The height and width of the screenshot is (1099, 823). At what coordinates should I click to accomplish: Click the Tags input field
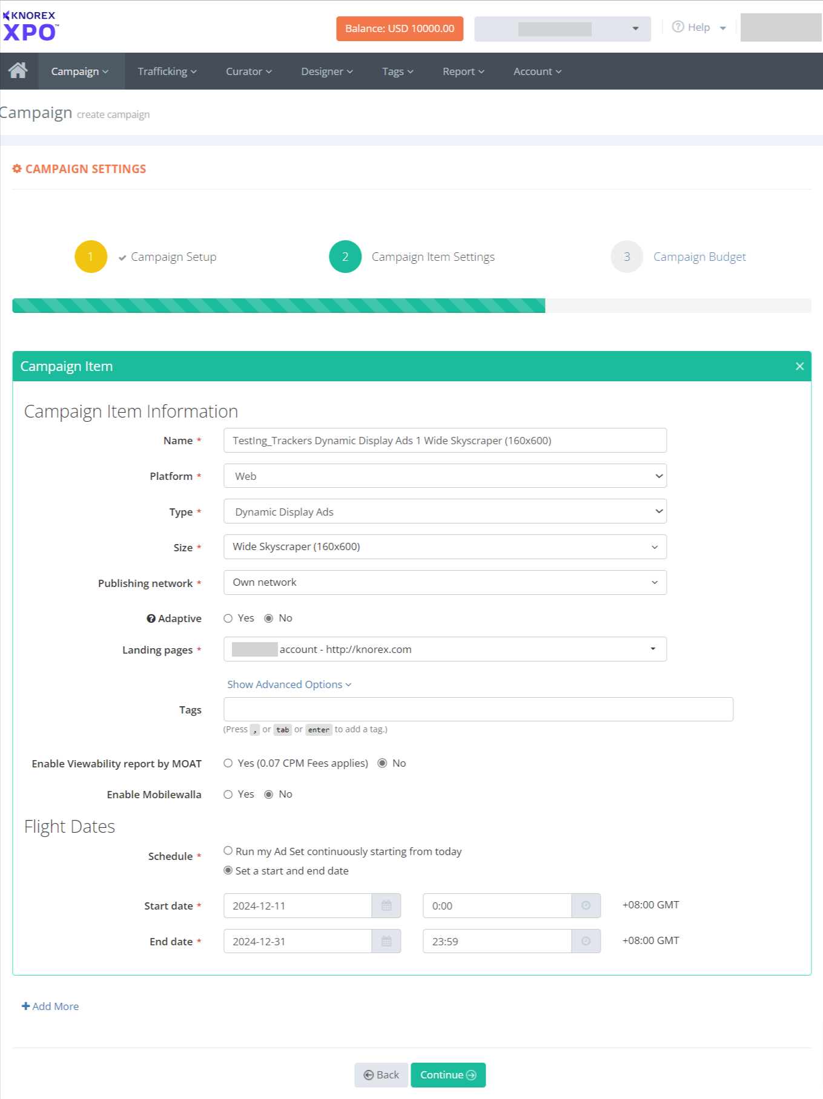click(478, 709)
